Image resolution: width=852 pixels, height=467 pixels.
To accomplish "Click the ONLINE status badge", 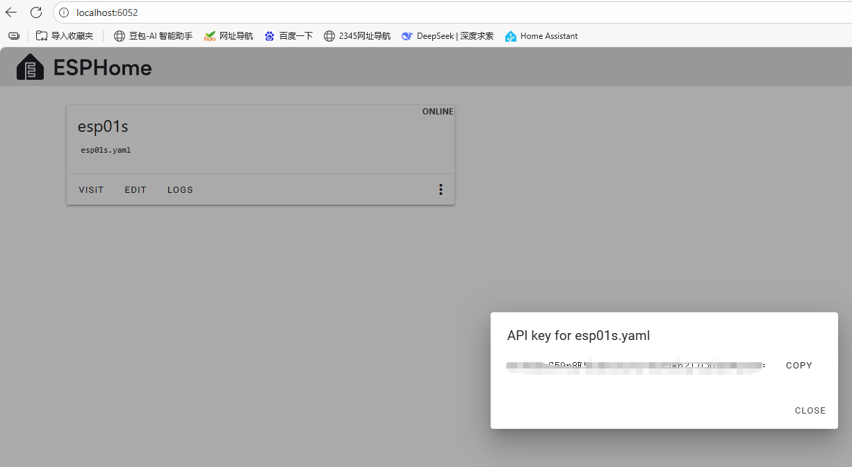I will coord(438,112).
